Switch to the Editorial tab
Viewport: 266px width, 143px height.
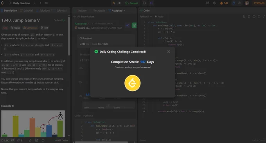(x=27, y=10)
